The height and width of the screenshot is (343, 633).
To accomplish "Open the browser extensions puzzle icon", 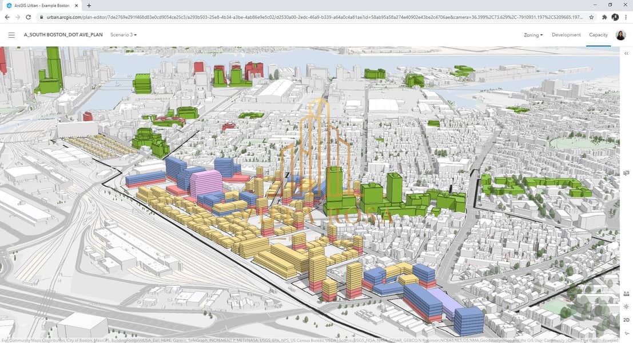I will pyautogui.click(x=604, y=17).
